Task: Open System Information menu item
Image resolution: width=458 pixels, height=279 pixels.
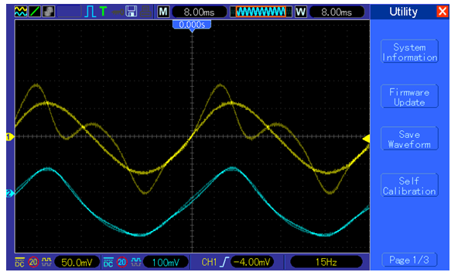Action: [x=409, y=52]
